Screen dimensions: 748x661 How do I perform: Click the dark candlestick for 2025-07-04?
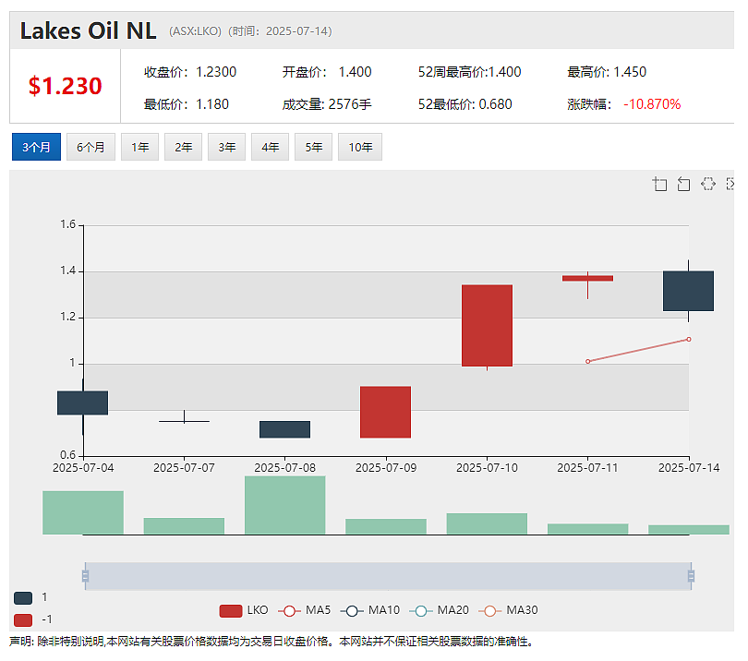click(x=82, y=403)
